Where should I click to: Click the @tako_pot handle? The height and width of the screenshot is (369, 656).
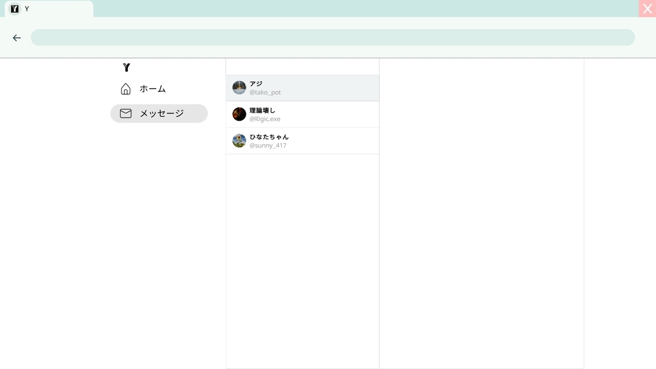point(265,92)
